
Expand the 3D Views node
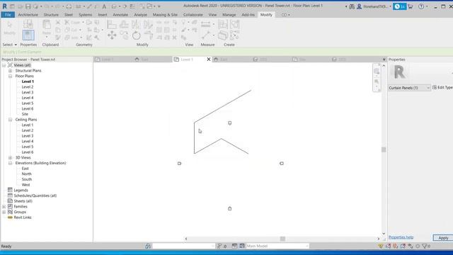click(11, 157)
